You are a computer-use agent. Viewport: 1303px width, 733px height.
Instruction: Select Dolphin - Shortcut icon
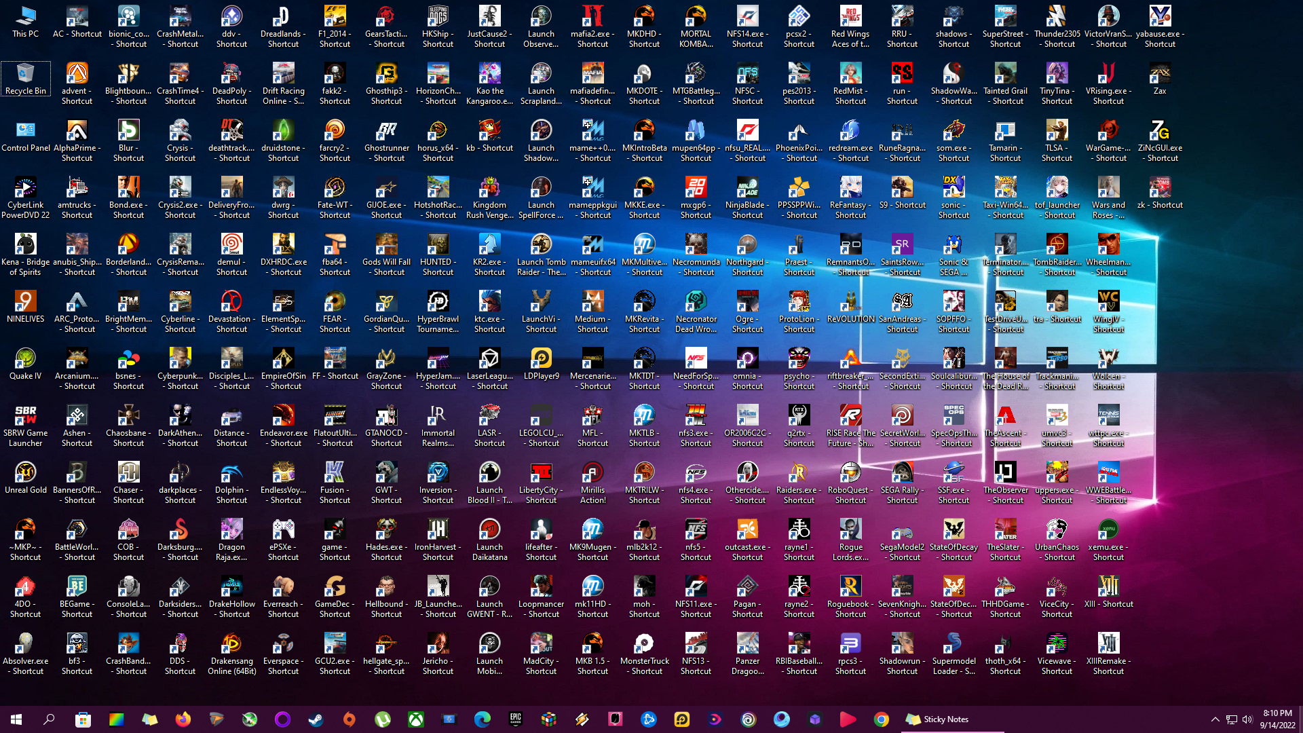pyautogui.click(x=232, y=483)
